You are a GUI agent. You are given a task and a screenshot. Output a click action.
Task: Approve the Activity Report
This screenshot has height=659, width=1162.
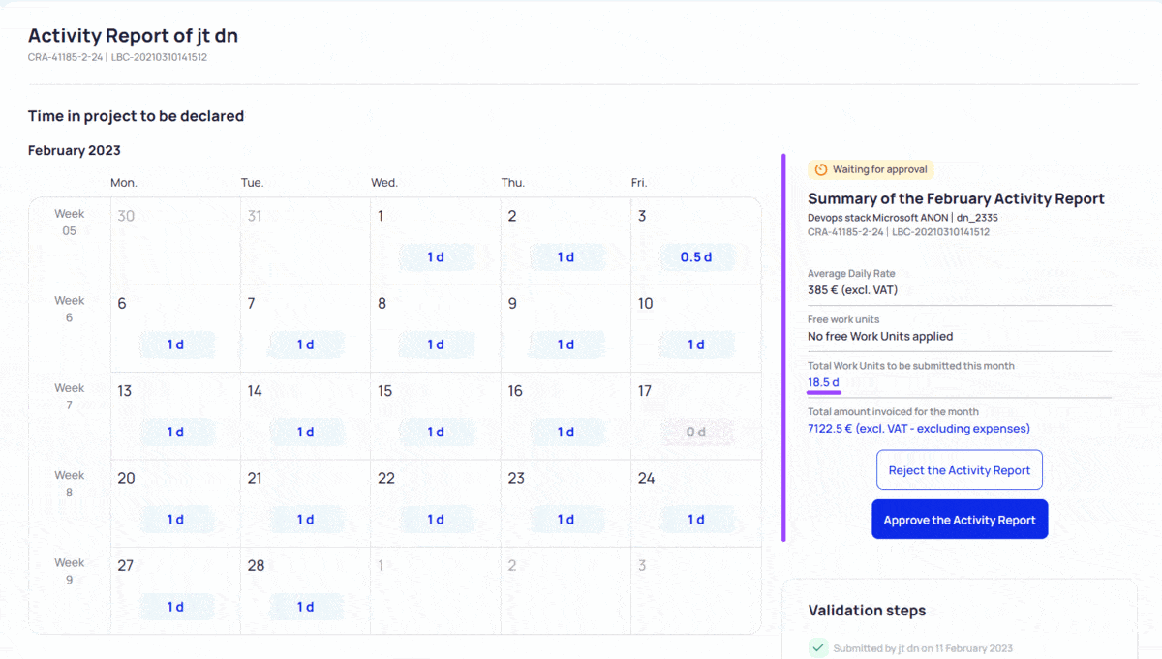click(x=960, y=520)
